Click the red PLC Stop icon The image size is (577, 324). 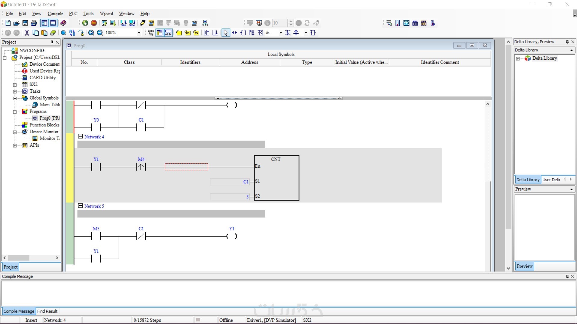click(94, 23)
